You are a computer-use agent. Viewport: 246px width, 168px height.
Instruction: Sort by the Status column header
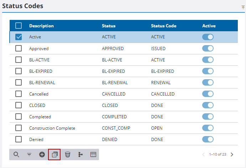point(109,26)
